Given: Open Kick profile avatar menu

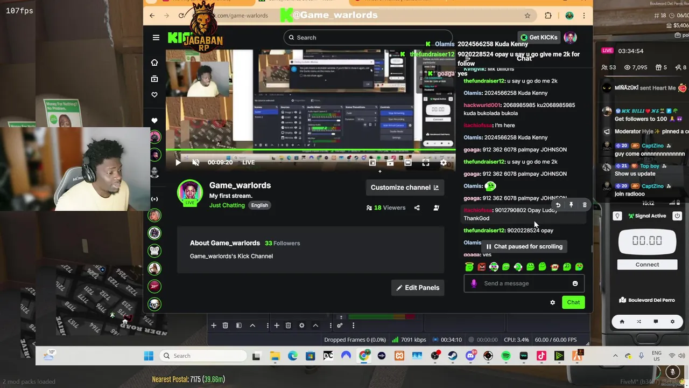Looking at the screenshot, I should tap(570, 37).
